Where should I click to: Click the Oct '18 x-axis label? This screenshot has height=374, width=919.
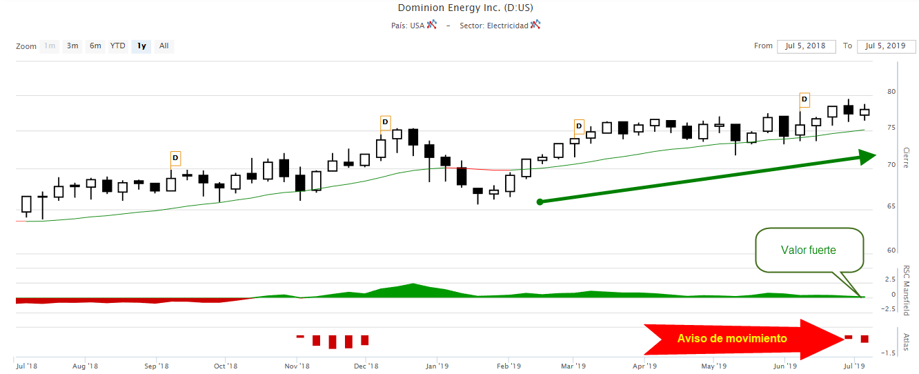[226, 366]
